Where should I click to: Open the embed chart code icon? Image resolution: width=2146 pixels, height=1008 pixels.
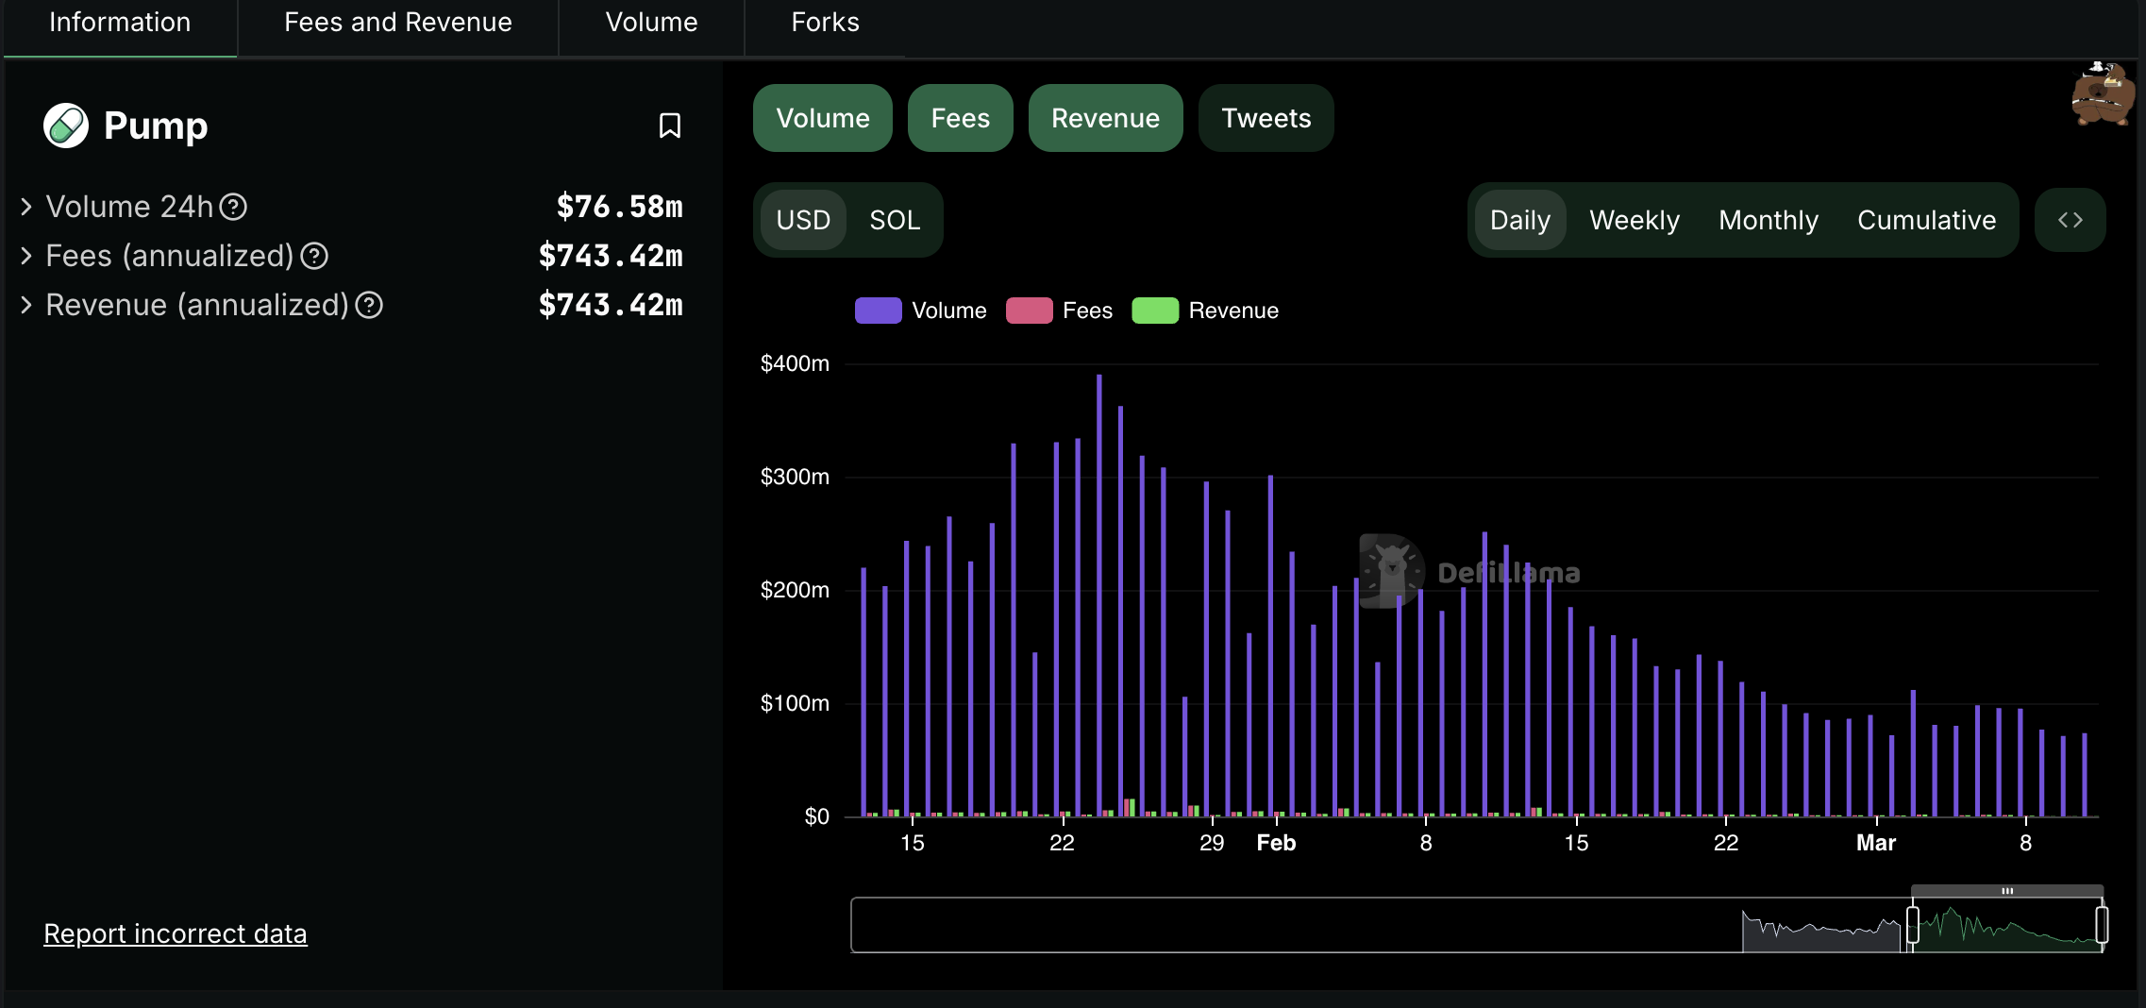(2070, 220)
